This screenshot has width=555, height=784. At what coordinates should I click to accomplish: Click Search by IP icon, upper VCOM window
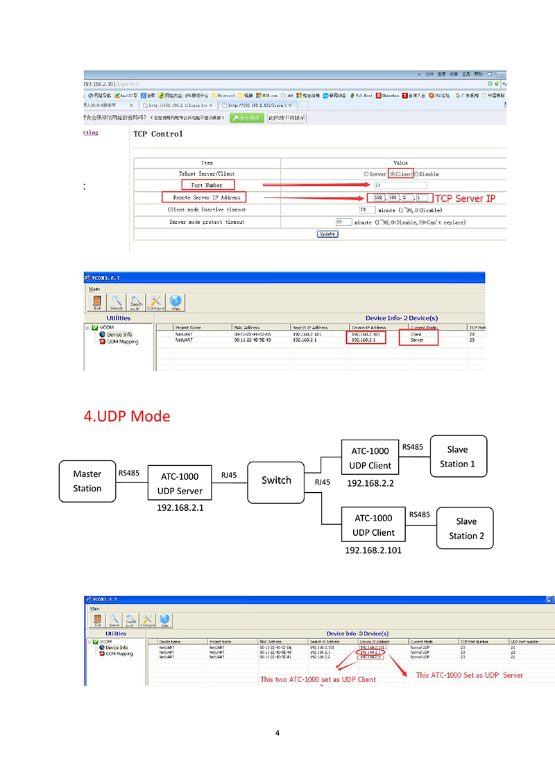(136, 302)
